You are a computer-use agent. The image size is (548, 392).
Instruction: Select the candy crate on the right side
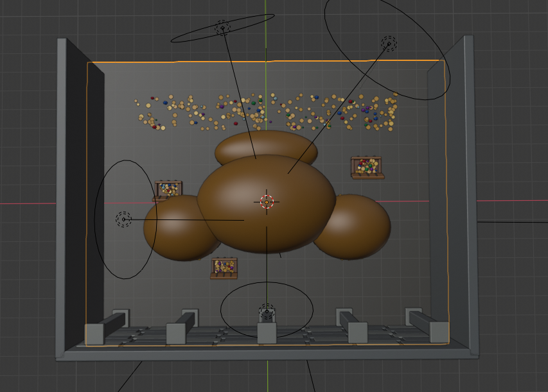pyautogui.click(x=367, y=167)
